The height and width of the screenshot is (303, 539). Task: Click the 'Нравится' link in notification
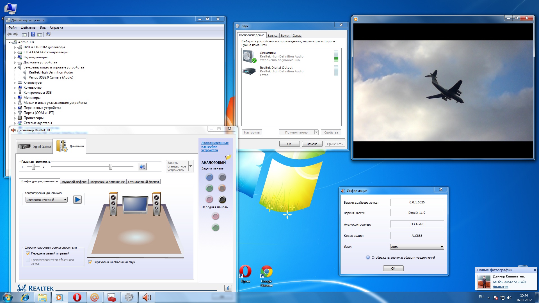click(x=500, y=287)
